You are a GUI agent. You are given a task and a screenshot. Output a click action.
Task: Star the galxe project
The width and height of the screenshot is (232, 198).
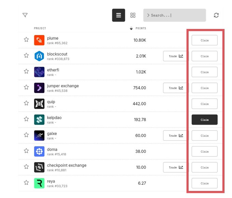pyautogui.click(x=26, y=135)
